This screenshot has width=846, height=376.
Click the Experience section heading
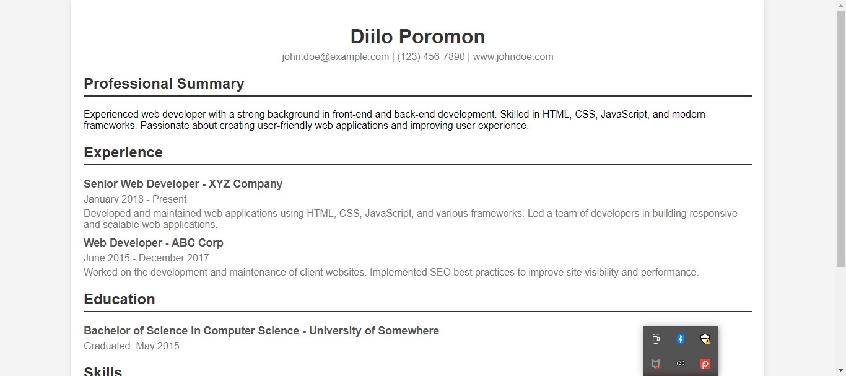[123, 152]
